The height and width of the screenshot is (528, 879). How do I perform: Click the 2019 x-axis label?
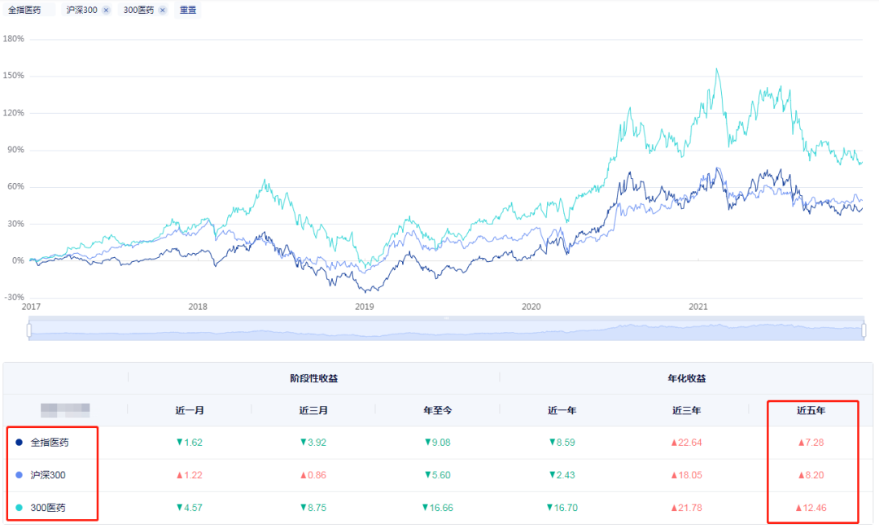pyautogui.click(x=365, y=307)
